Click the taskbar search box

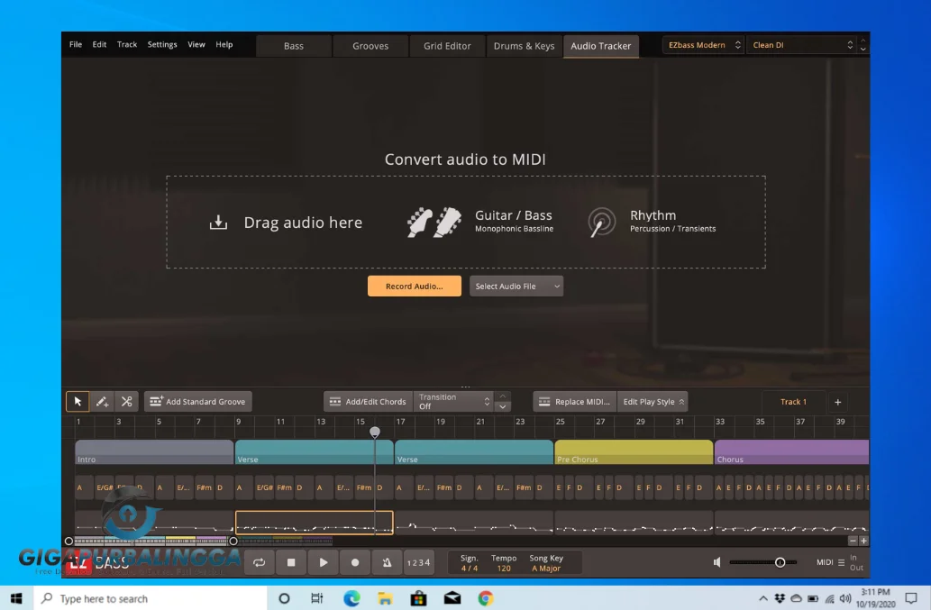point(151,598)
